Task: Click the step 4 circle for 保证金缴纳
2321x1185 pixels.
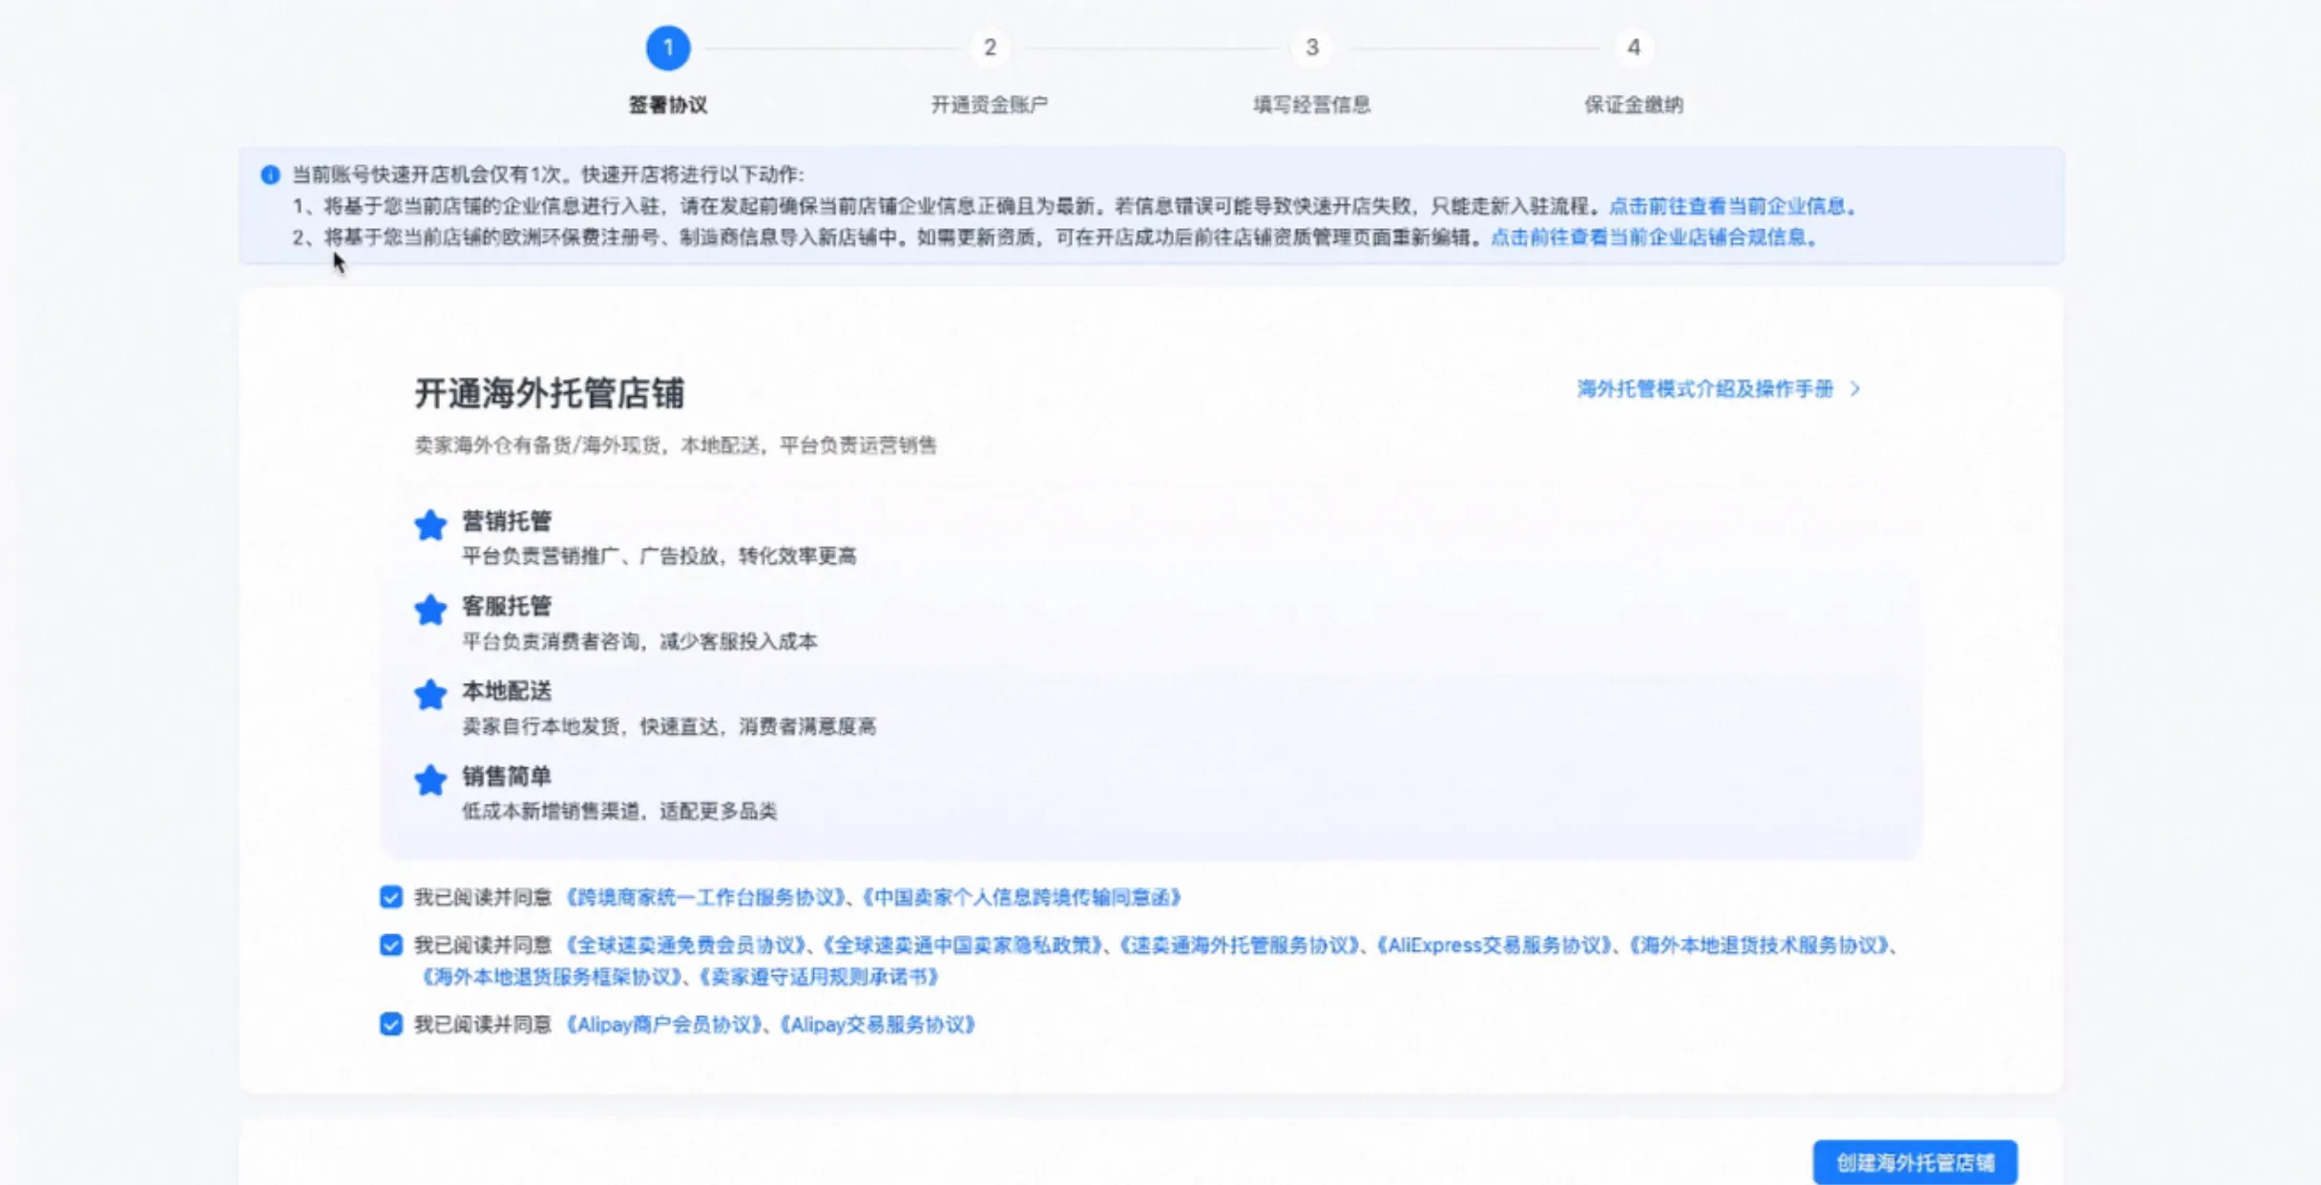Action: coord(1633,48)
